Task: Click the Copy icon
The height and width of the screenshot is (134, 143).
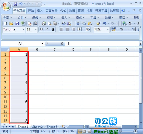Action: click(x=84, y=23)
